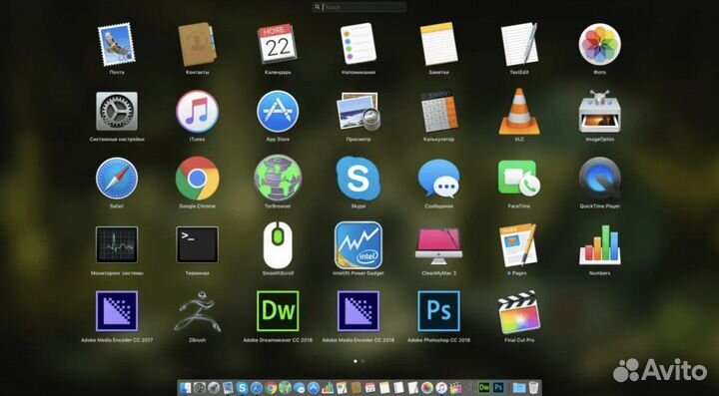This screenshot has height=396, width=719.
Task: Launch Safari from the Launchpad grid
Action: pyautogui.click(x=117, y=179)
